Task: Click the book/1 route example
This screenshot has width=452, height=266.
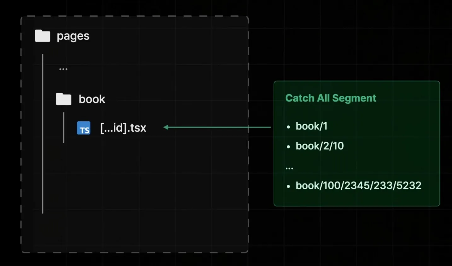Action: 311,126
